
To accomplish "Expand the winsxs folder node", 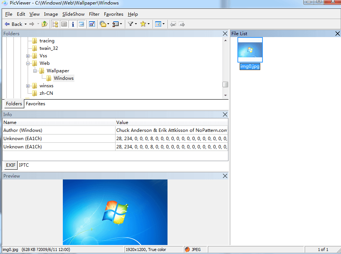I will 28,86.
